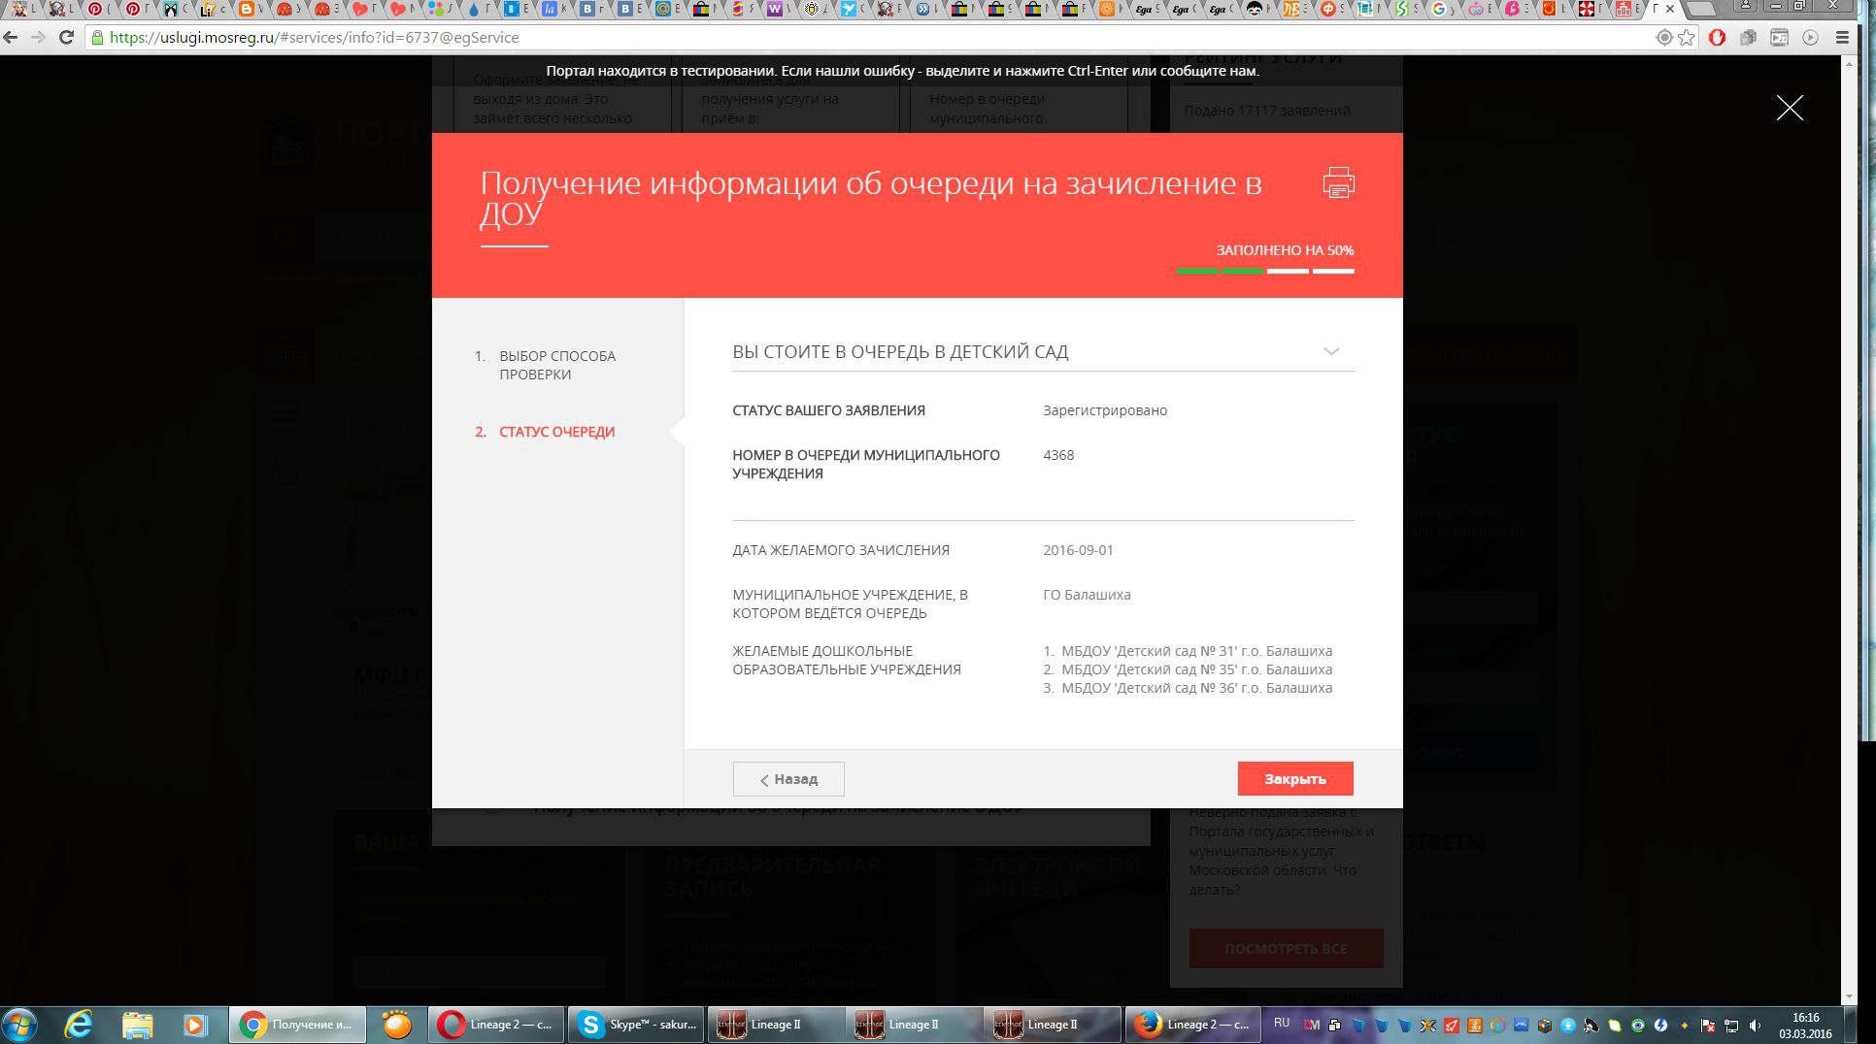Close the overlay with the white X icon
This screenshot has width=1876, height=1044.
coord(1789,108)
